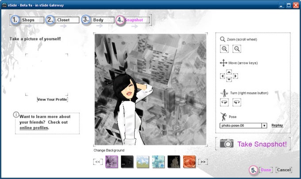Screen dimensions: 301x179
Task: Open View Your Profile
Action: (52, 99)
